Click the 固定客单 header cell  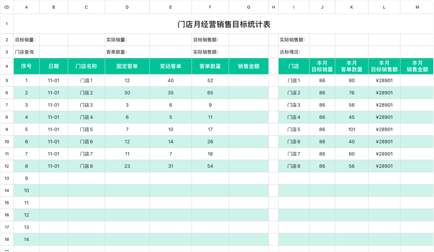(x=127, y=66)
